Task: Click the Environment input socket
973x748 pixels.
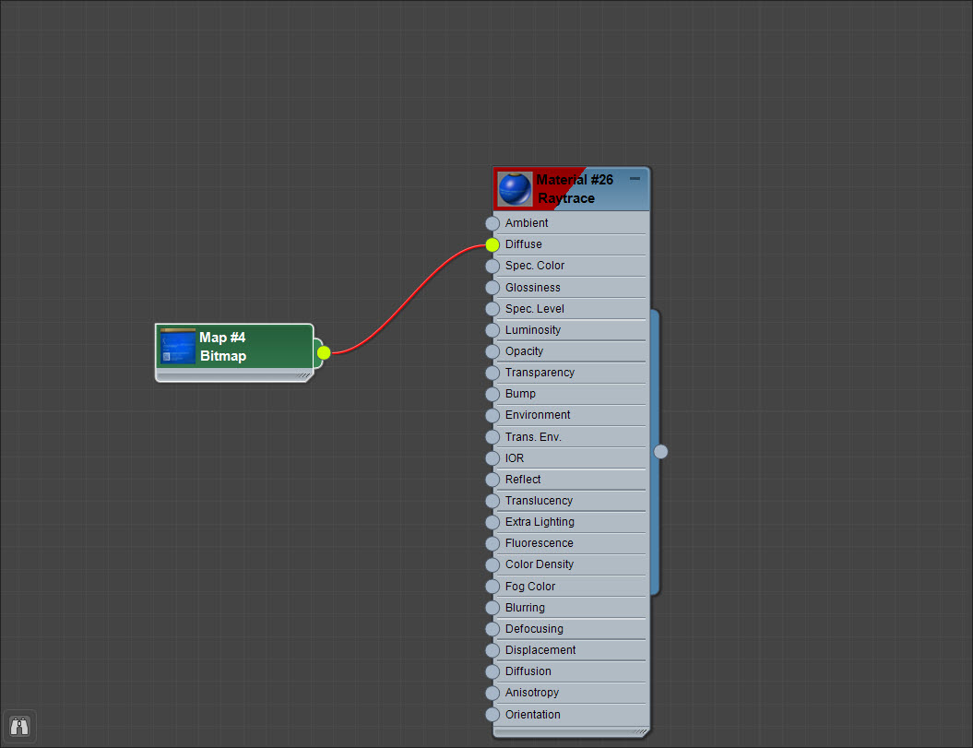Action: tap(492, 415)
